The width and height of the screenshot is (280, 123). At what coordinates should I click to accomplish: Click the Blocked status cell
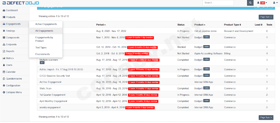tap(182, 47)
